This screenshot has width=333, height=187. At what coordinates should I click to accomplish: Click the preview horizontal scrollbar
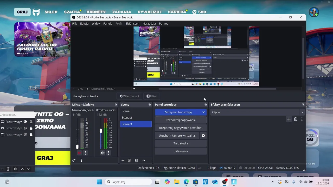click(x=217, y=89)
